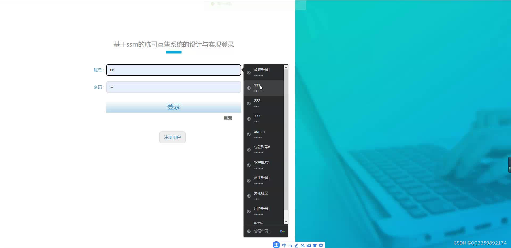Click autofill list scroll up arrow
511x248 pixels.
click(x=286, y=67)
